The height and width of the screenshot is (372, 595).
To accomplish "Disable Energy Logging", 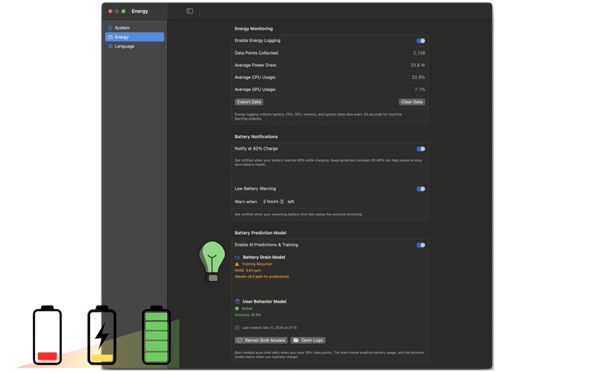I will (x=420, y=40).
